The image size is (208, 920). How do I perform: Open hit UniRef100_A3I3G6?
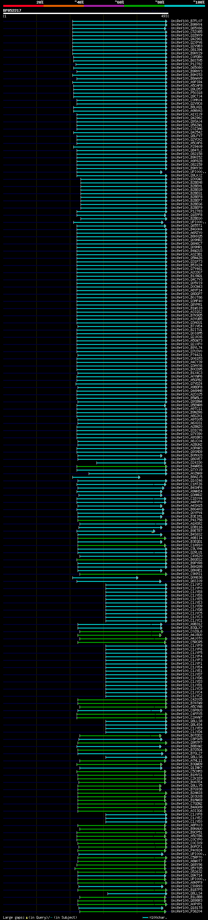(x=187, y=811)
